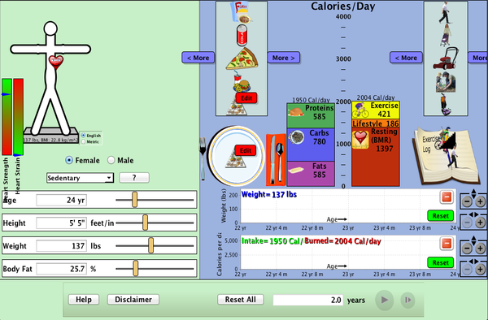Choose the gardening person activity
Image resolution: width=488 pixels, height=320 pixels.
coord(446,82)
